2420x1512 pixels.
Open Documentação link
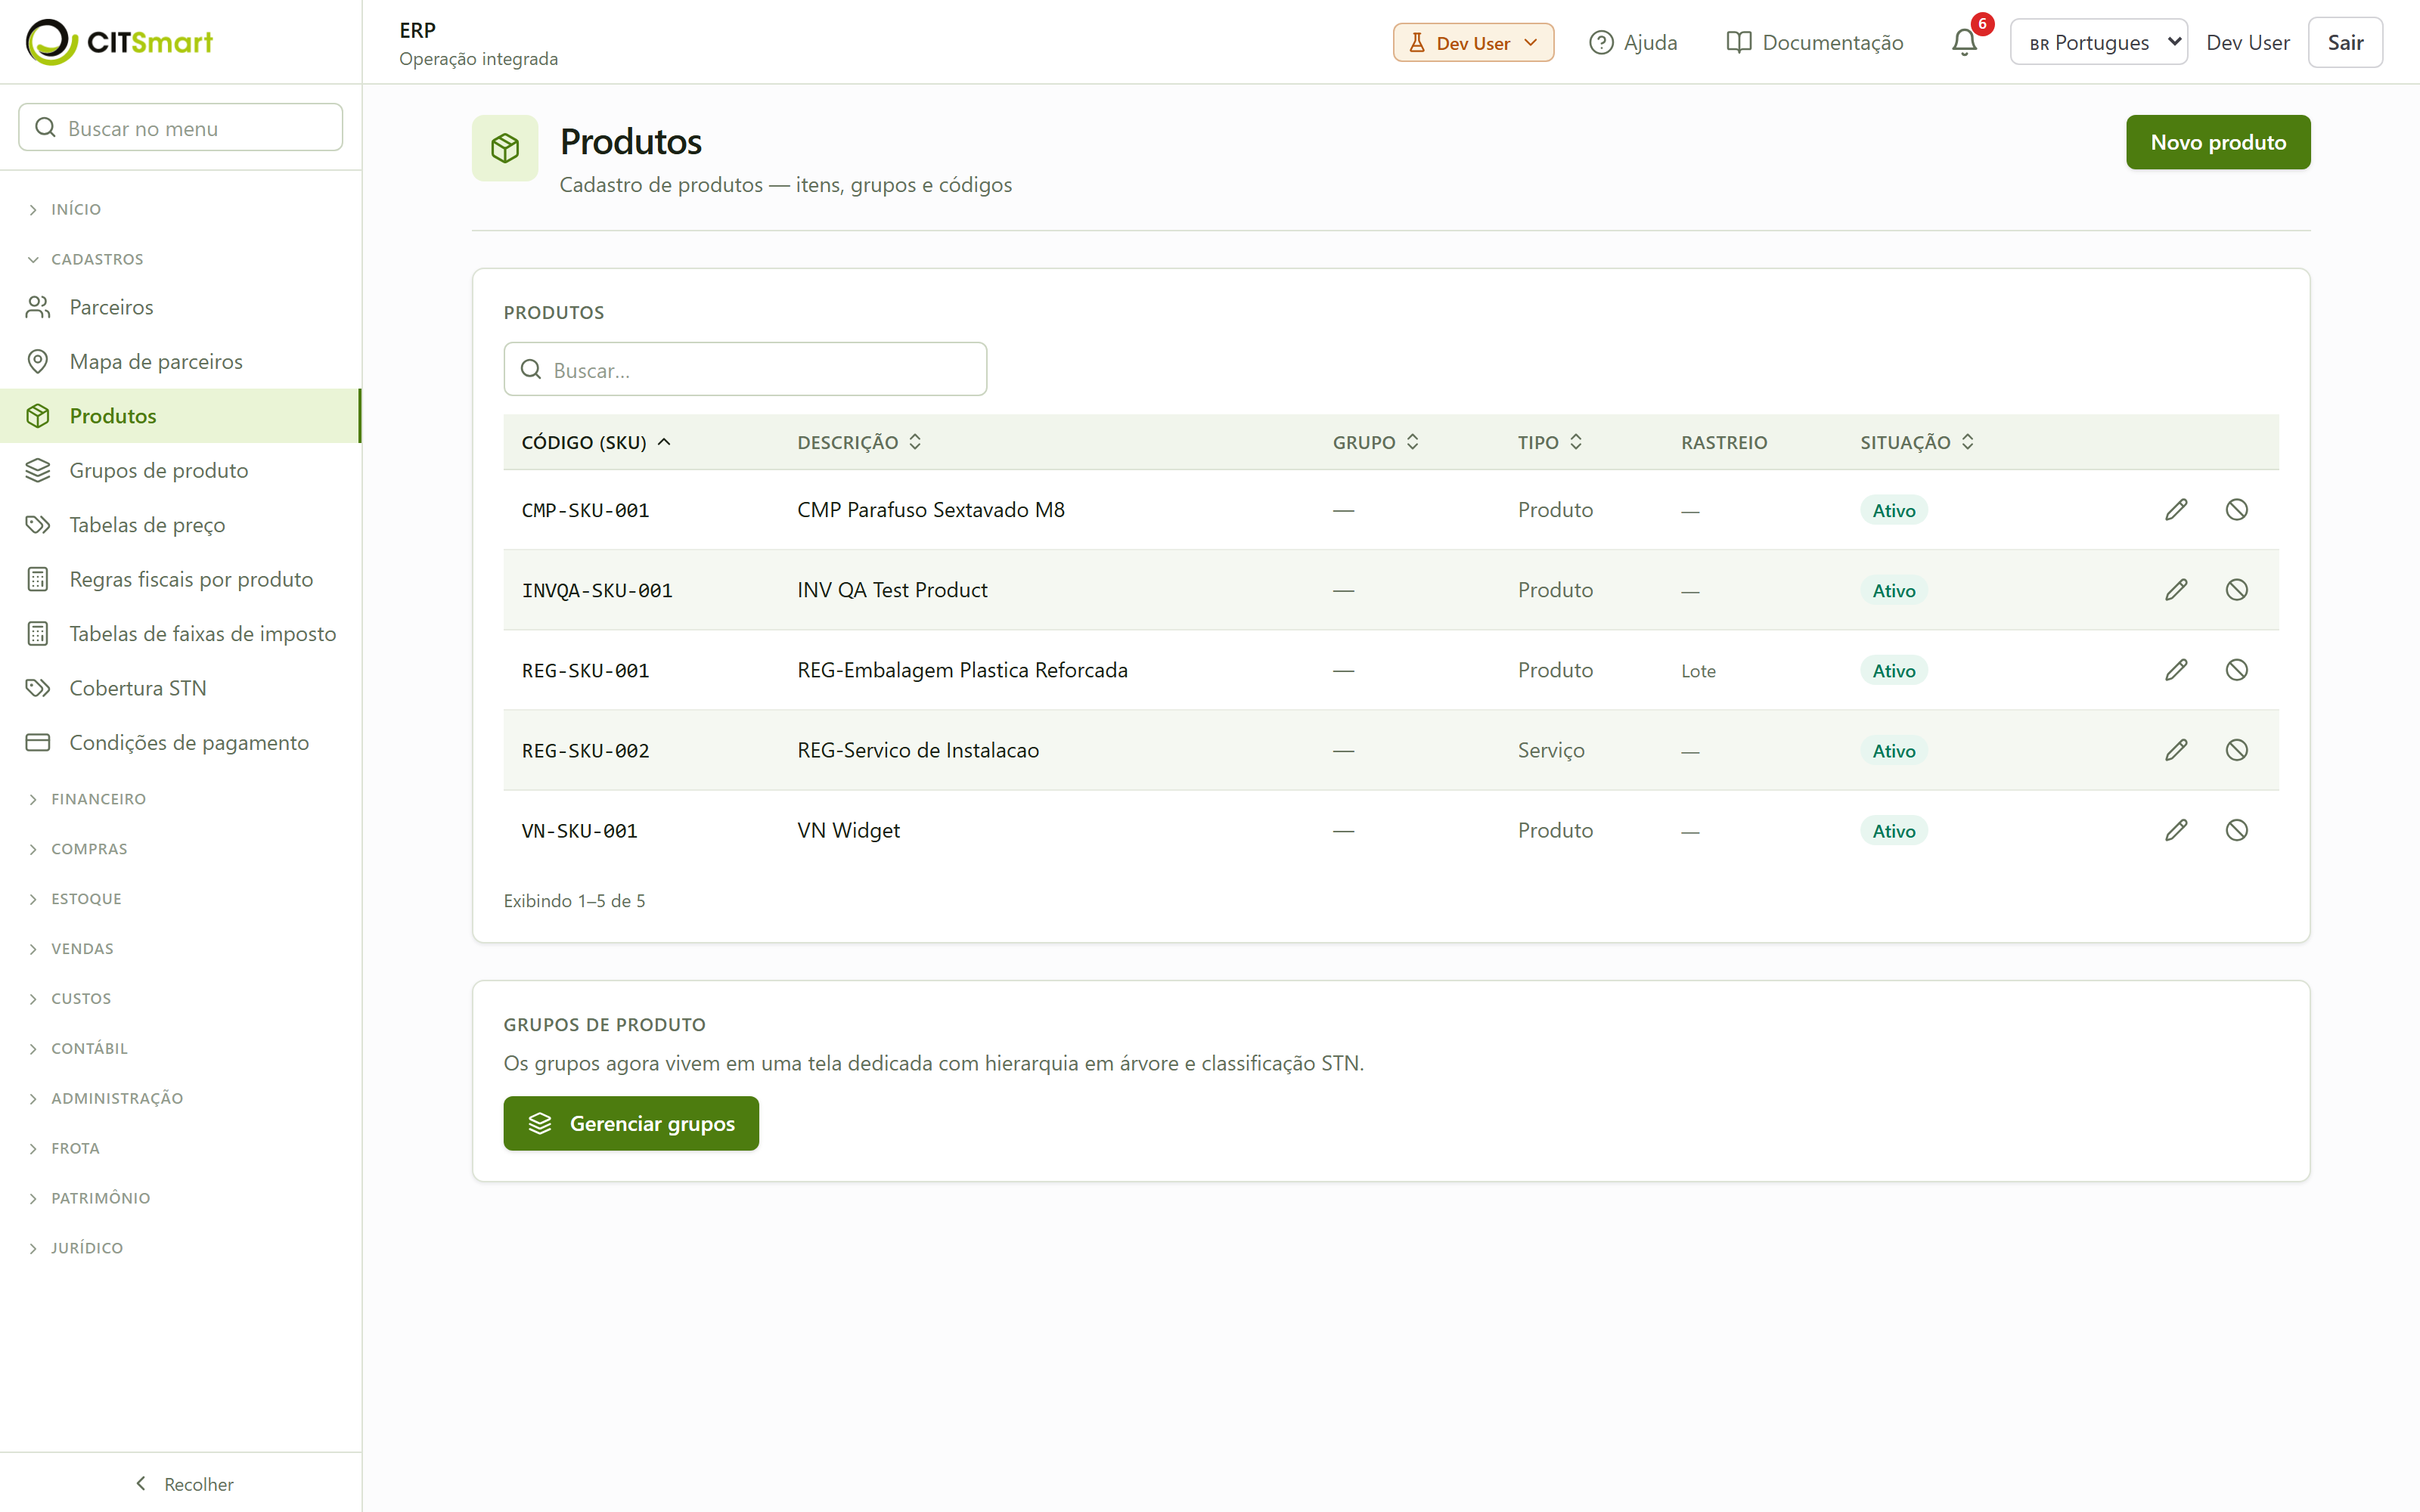[1815, 42]
